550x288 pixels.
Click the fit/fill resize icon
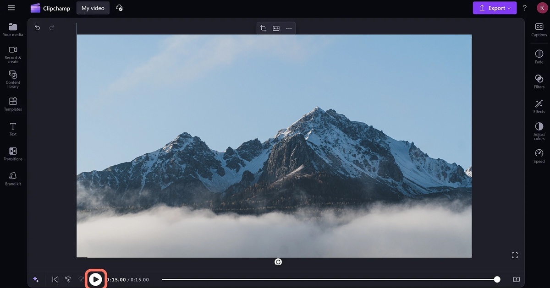pos(276,28)
